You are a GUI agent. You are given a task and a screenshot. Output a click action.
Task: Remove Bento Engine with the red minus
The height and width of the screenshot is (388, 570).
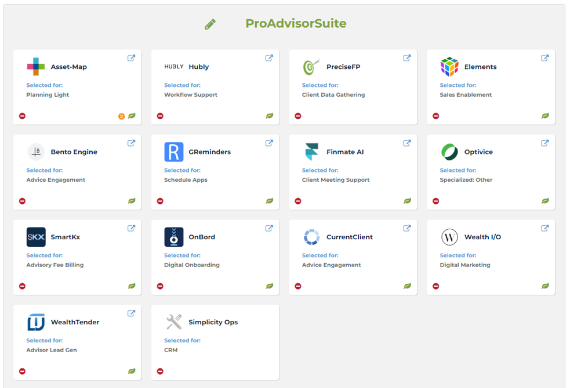tap(22, 201)
